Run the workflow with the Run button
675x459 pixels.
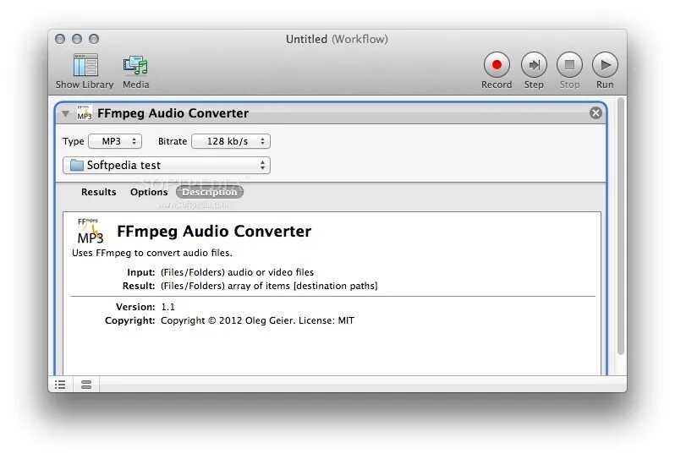coord(605,65)
